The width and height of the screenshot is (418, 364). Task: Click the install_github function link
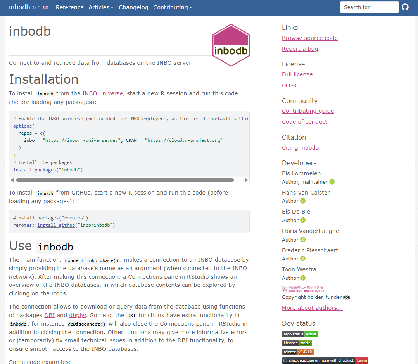coord(56,225)
